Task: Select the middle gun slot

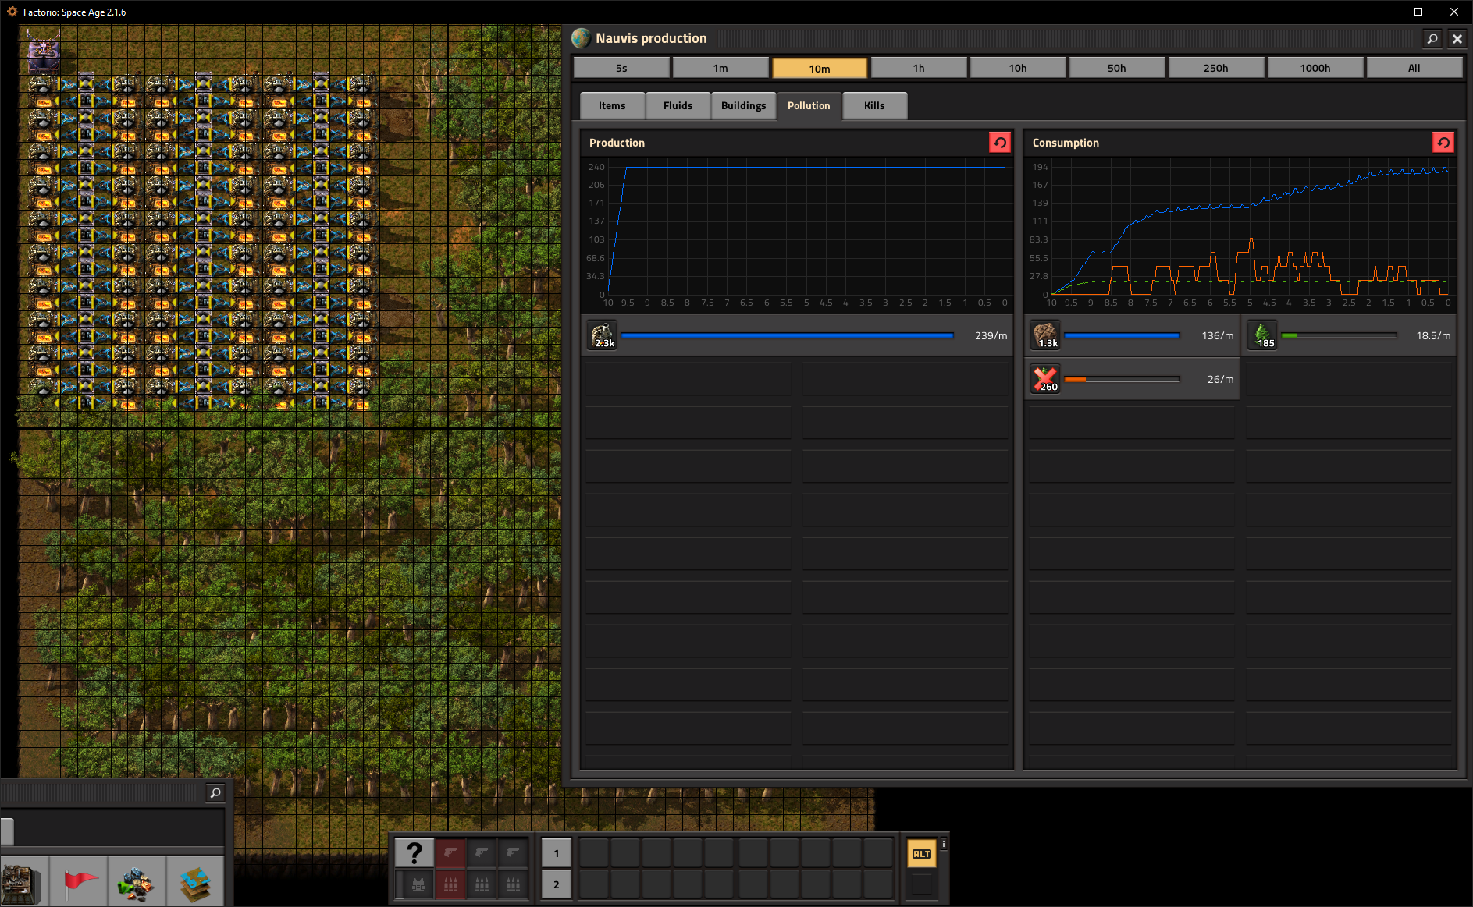Action: (482, 853)
